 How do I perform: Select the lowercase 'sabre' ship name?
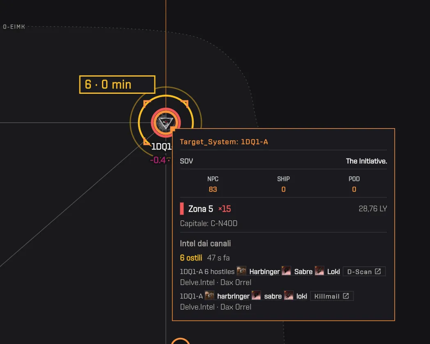click(273, 296)
